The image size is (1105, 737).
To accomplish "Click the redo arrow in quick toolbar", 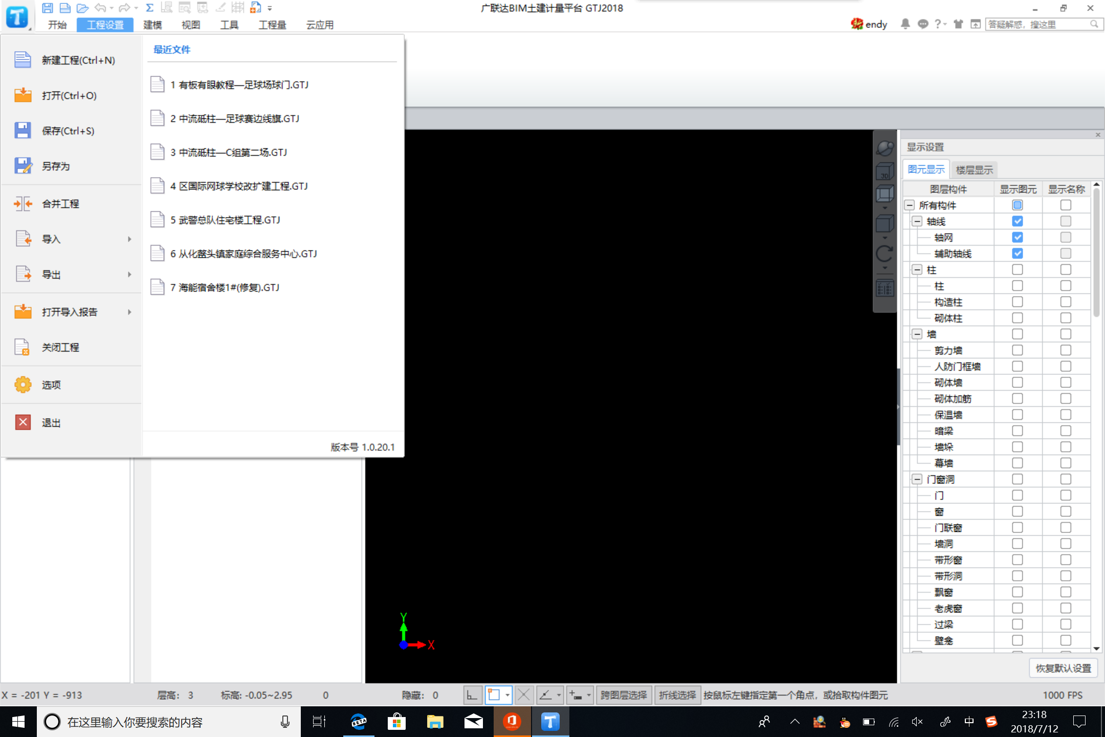I will (x=124, y=8).
